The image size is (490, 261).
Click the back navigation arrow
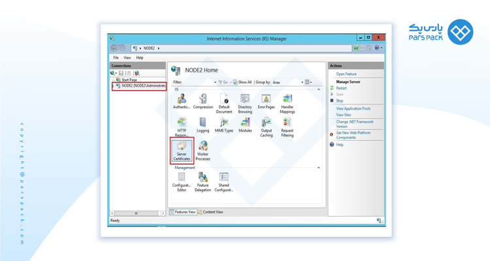point(114,48)
